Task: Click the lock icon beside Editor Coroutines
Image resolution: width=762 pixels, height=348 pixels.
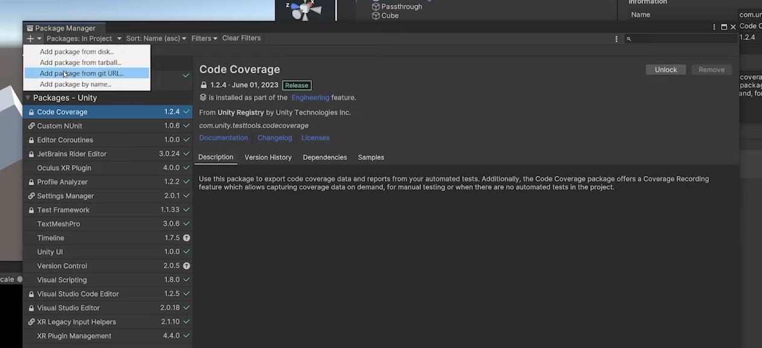Action: tap(31, 140)
